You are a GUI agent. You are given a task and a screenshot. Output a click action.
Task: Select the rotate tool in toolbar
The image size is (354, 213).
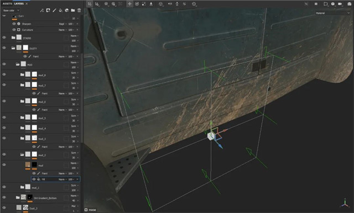pyautogui.click(x=137, y=4)
